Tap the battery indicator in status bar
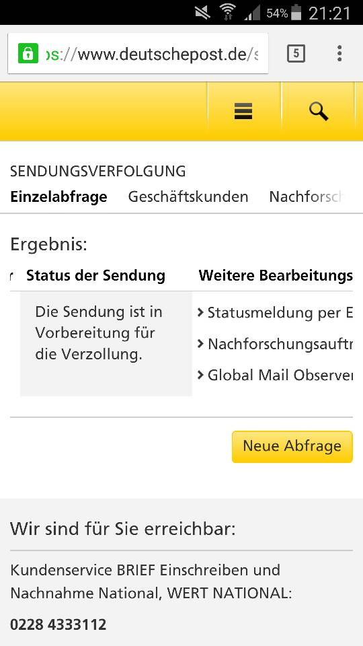 click(296, 12)
